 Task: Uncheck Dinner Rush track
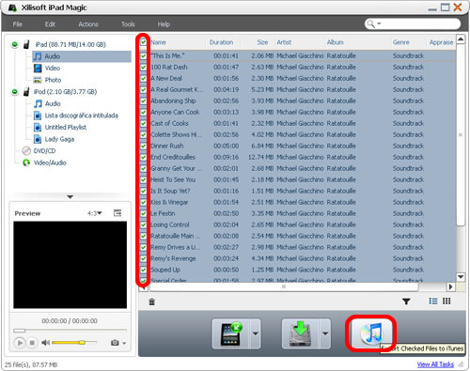(x=143, y=147)
